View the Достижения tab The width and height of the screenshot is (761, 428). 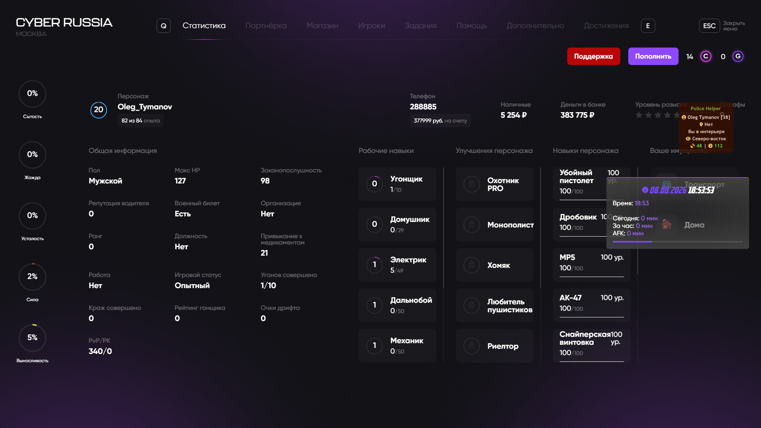click(x=606, y=26)
